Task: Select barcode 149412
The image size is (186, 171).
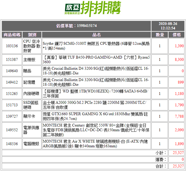Action: [x=12, y=82]
